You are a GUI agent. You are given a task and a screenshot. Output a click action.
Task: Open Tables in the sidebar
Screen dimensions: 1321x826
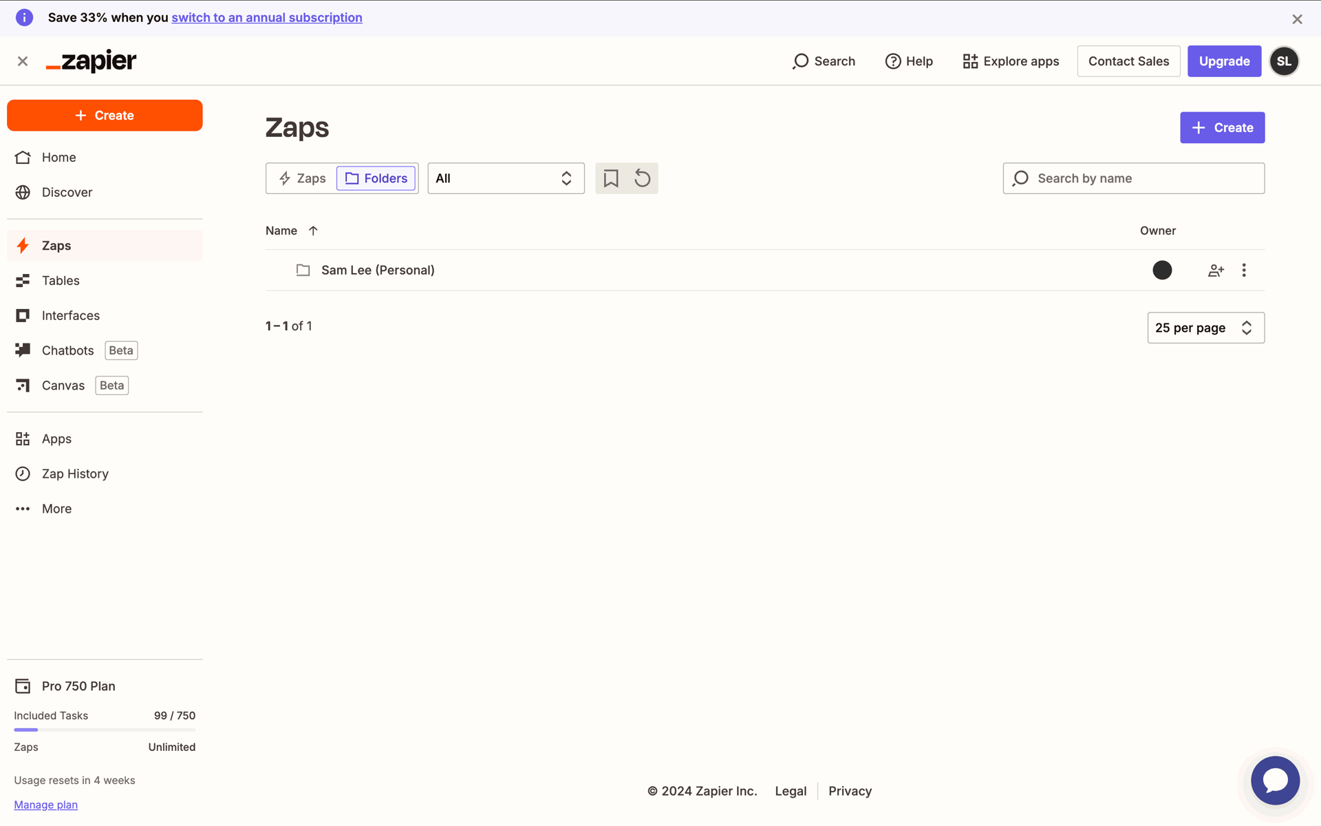click(x=105, y=281)
